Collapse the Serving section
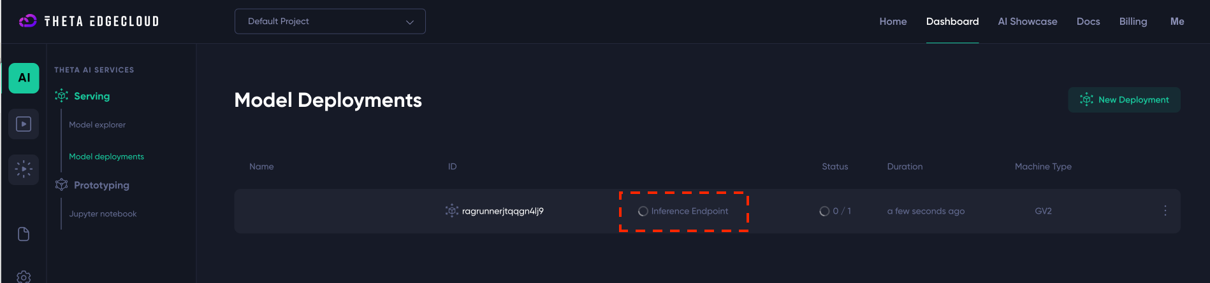Viewport: 1210px width, 283px height. click(x=92, y=96)
